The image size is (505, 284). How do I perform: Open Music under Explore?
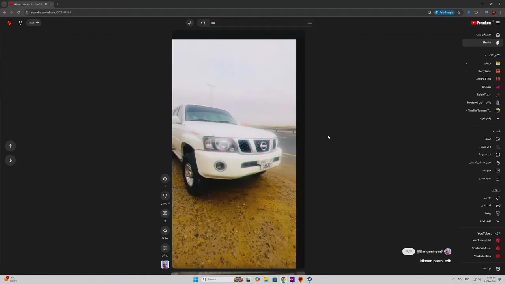pos(482,197)
